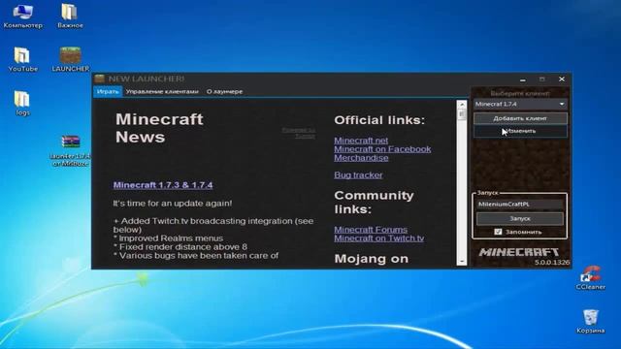Close the NEW LAUNCHER window
The width and height of the screenshot is (621, 349).
pos(562,79)
